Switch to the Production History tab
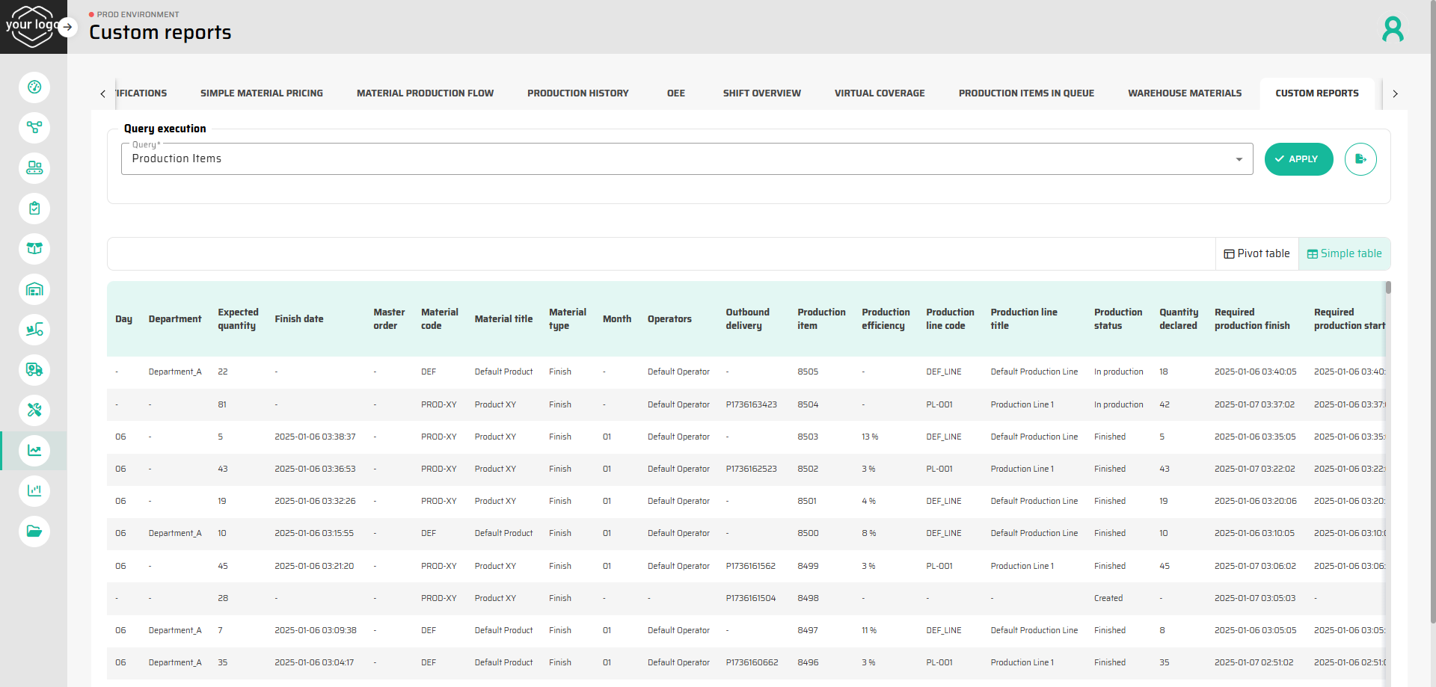 pos(577,93)
